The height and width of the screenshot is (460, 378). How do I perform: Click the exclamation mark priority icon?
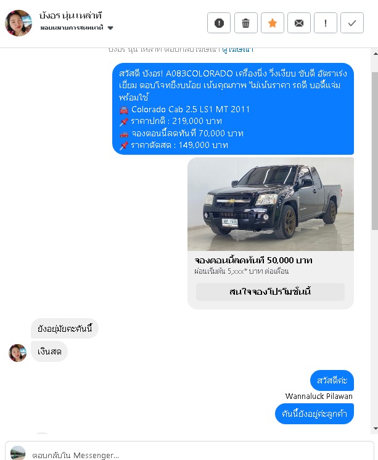[x=326, y=23]
